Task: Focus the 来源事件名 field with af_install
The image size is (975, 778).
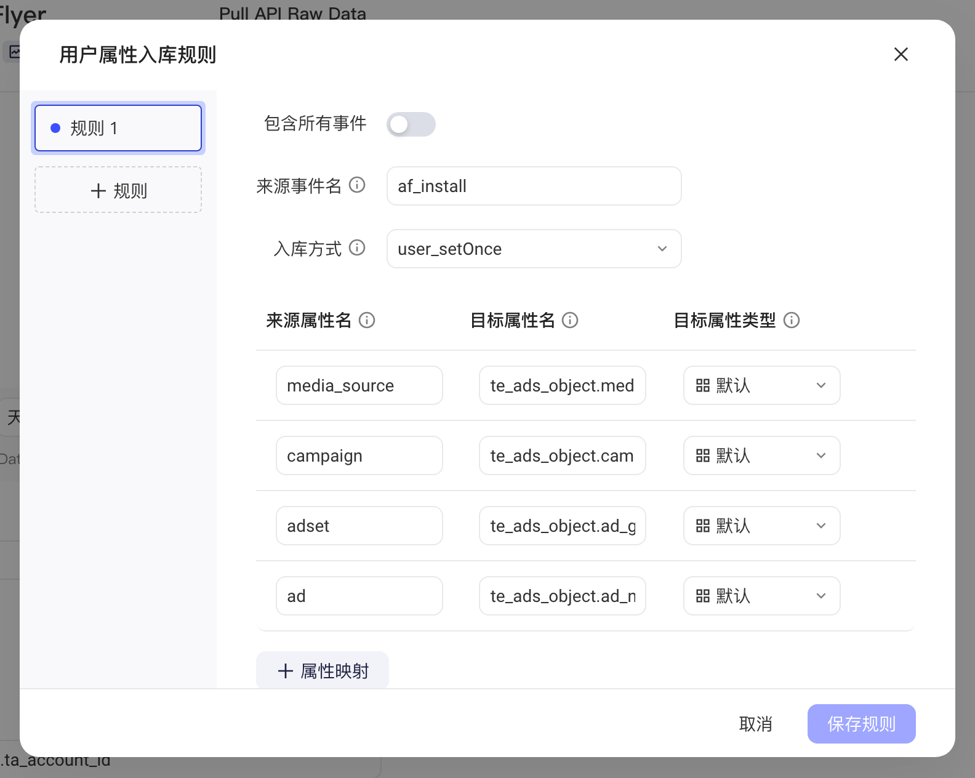Action: [x=534, y=186]
